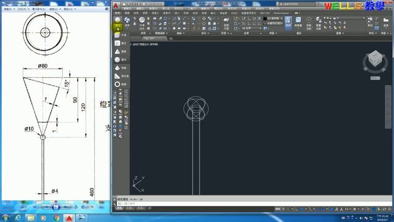Open 列印 menu in photo viewer
The width and height of the screenshot is (394, 222).
[23, 9]
